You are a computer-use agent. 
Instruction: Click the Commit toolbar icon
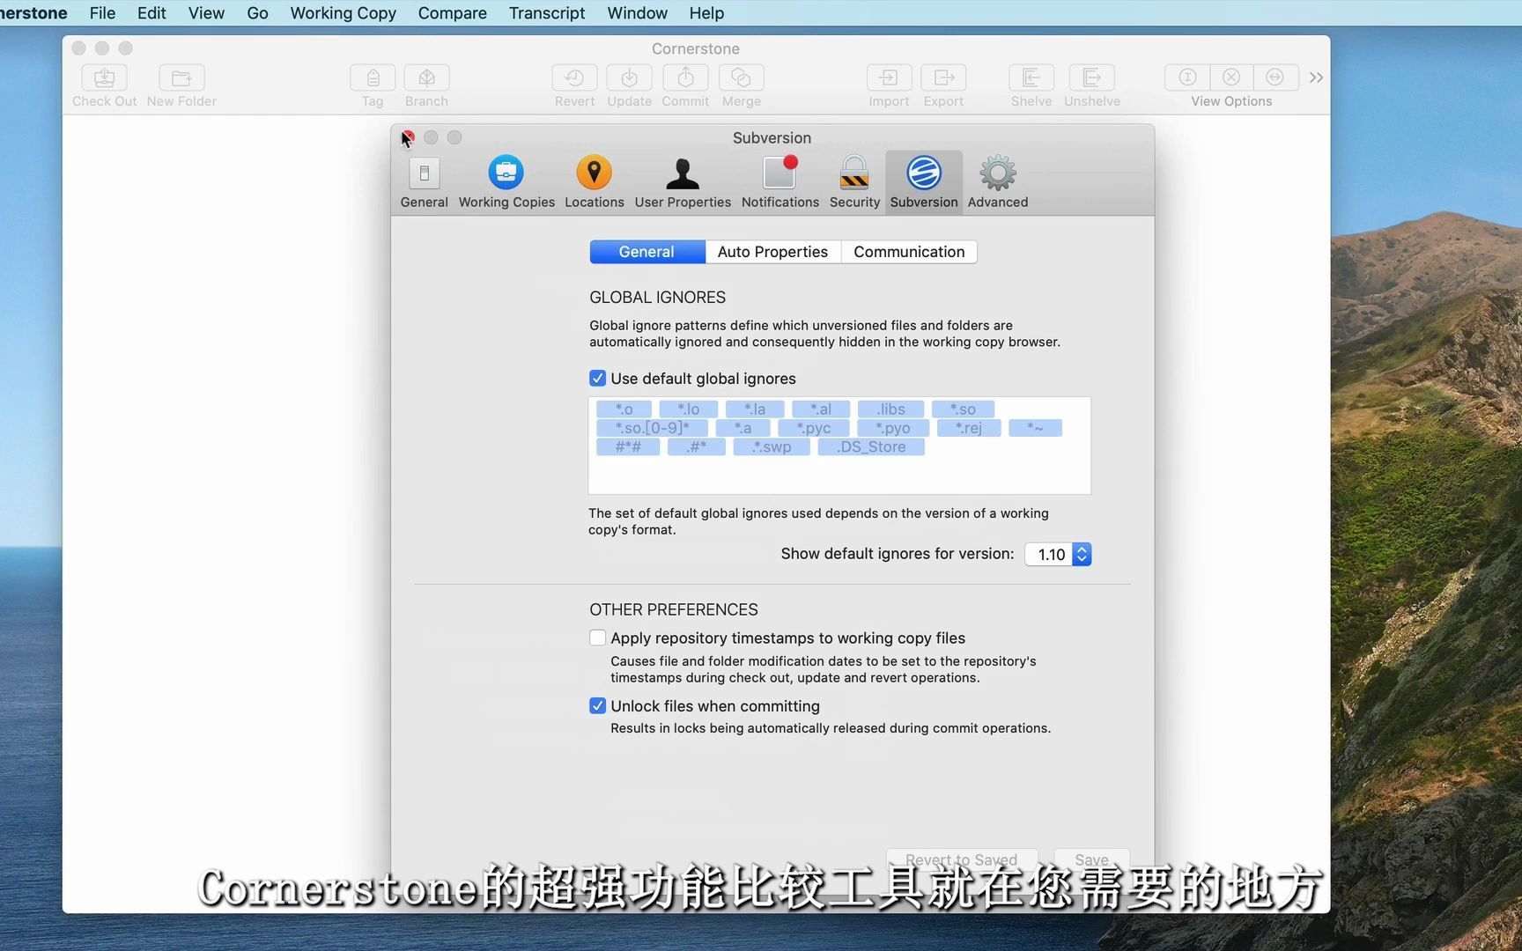coord(685,77)
